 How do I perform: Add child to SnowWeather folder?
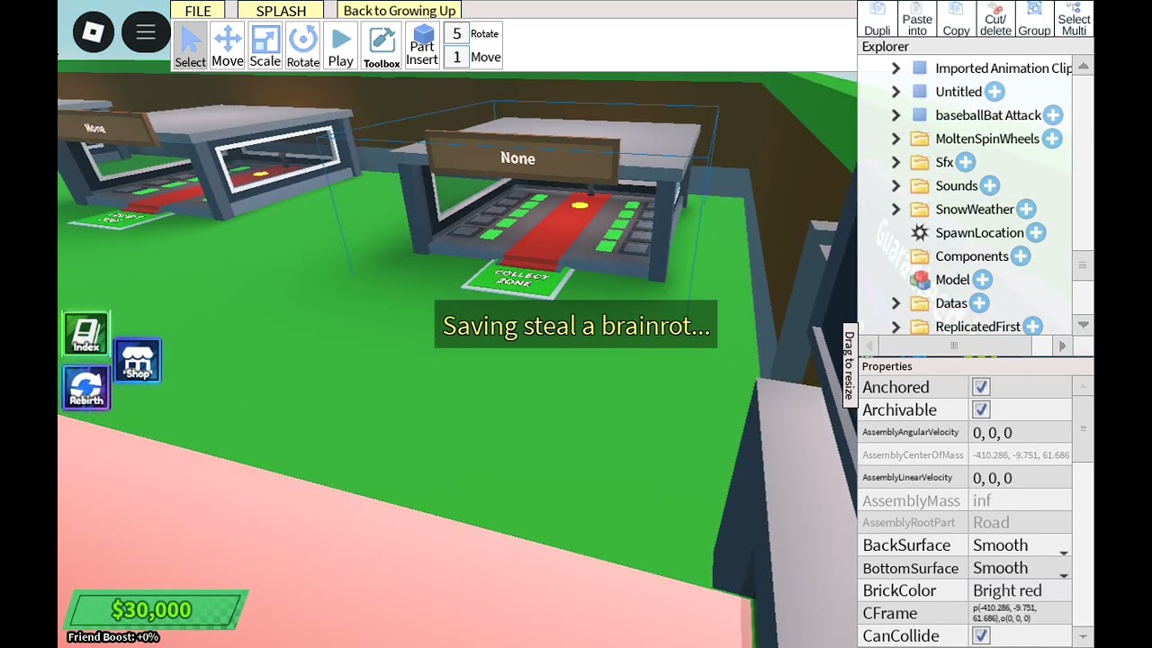tap(1026, 209)
